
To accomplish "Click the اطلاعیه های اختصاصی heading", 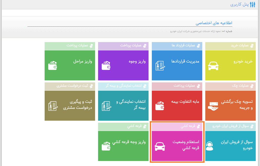I will pyautogui.click(x=214, y=23).
